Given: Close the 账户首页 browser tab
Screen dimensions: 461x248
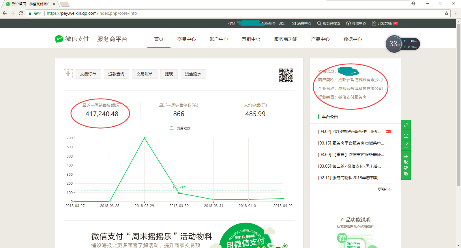Looking at the screenshot, I should pyautogui.click(x=54, y=4).
